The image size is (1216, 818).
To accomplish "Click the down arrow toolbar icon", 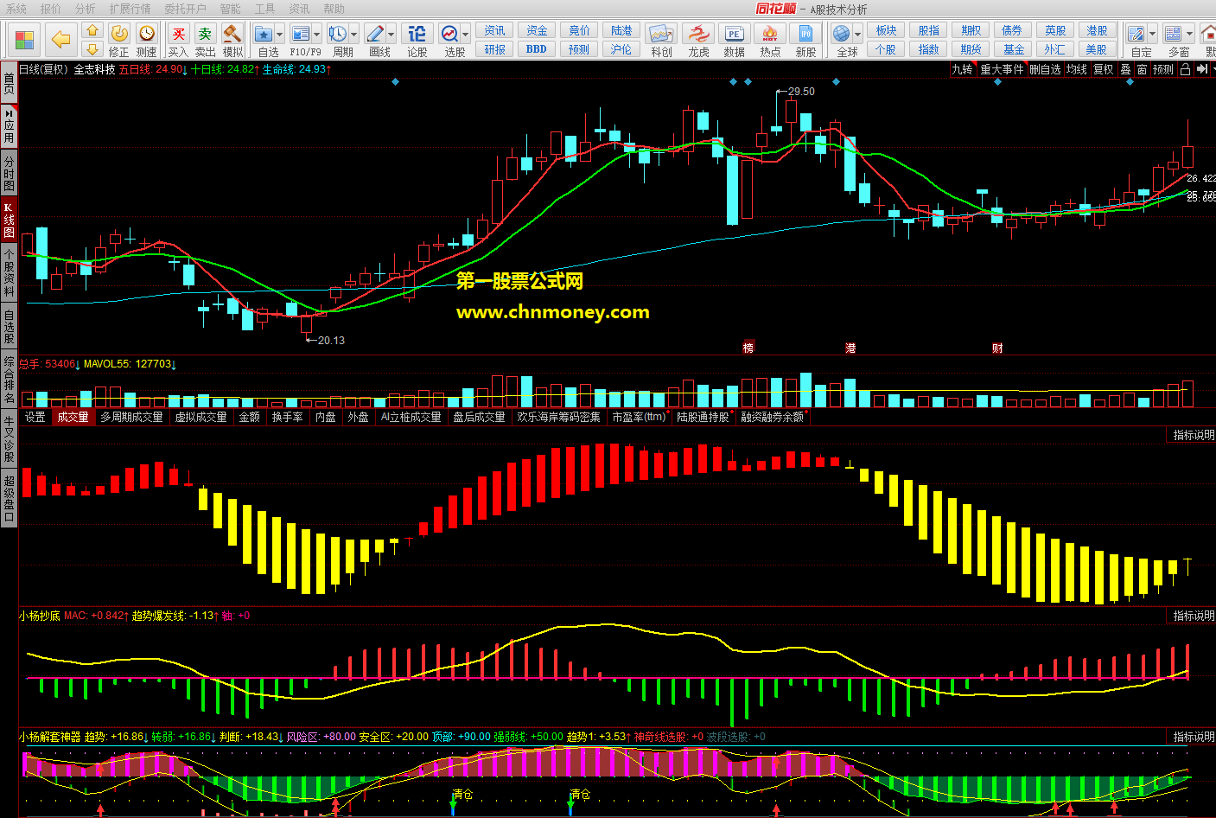I will click(x=92, y=49).
